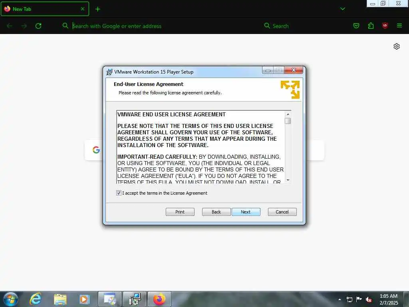Viewport: 409px width, 307px height.
Task: Open the taskbar clock showing 1:05 AM
Action: pos(388,299)
